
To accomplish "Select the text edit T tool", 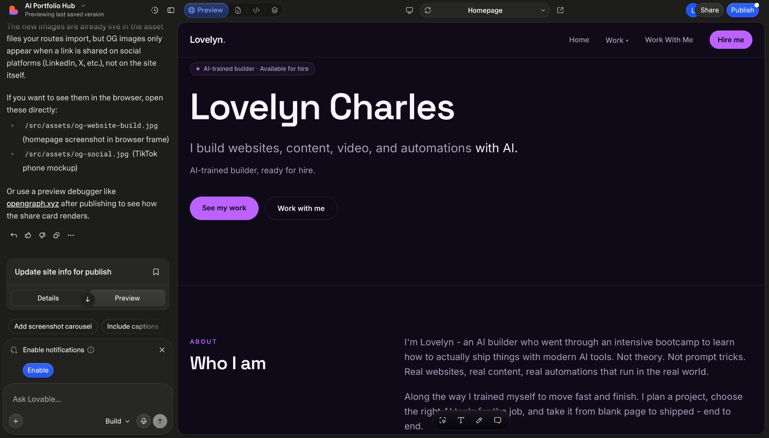I will pyautogui.click(x=461, y=420).
